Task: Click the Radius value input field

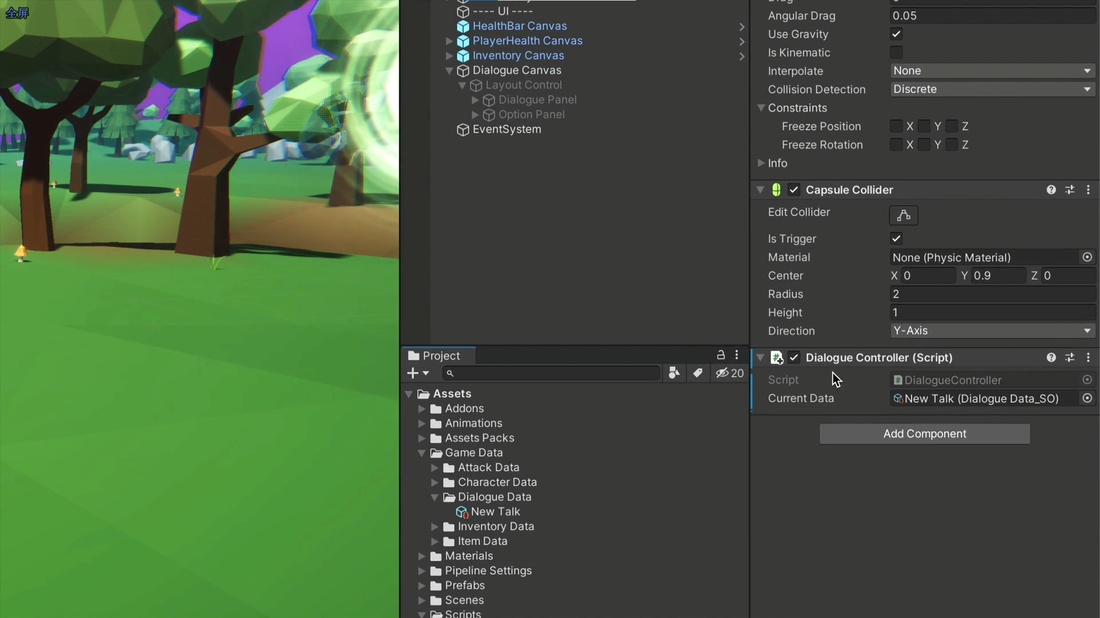Action: click(x=992, y=294)
